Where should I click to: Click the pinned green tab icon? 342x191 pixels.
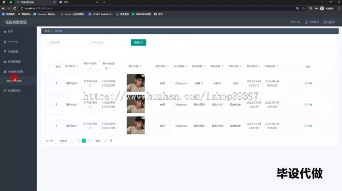11,2
